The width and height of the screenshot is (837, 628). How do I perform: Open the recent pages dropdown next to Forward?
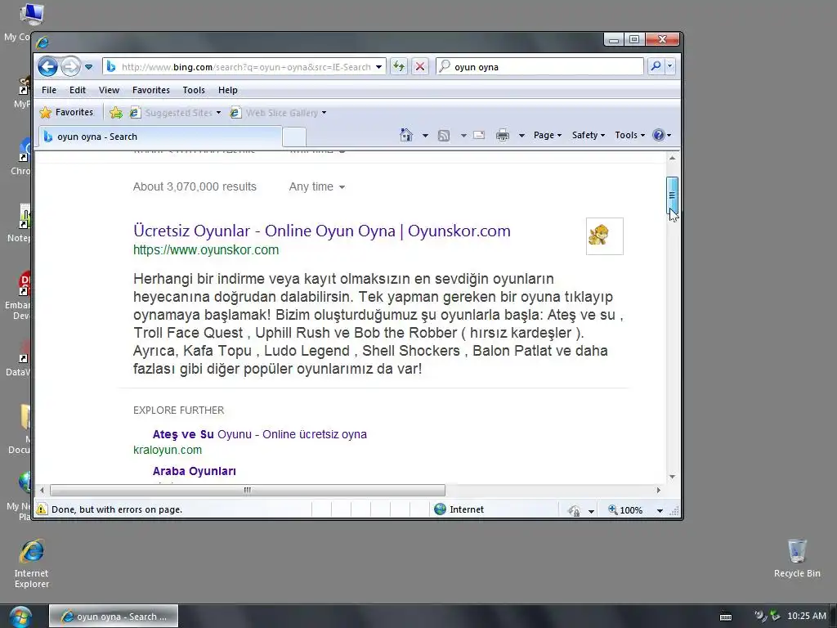(88, 67)
